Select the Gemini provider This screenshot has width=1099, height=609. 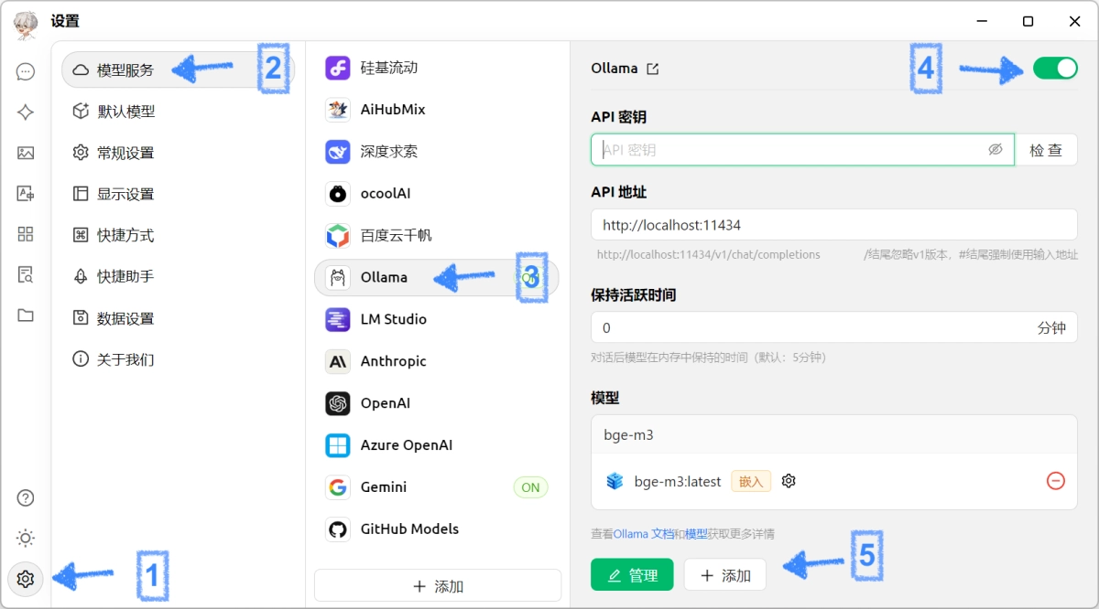tap(437, 487)
